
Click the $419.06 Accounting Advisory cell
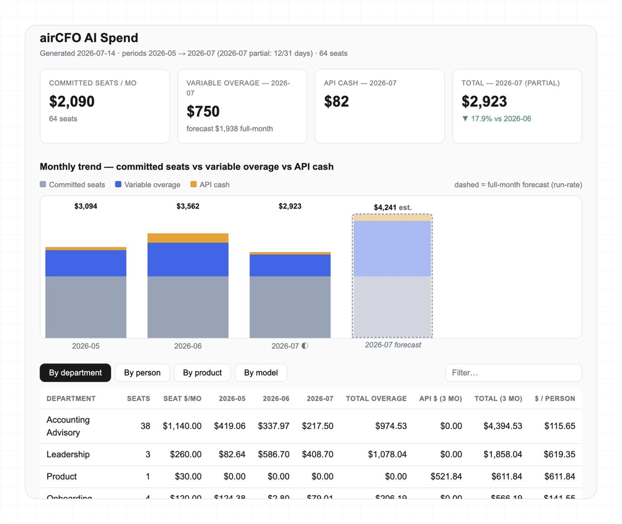coord(230,426)
